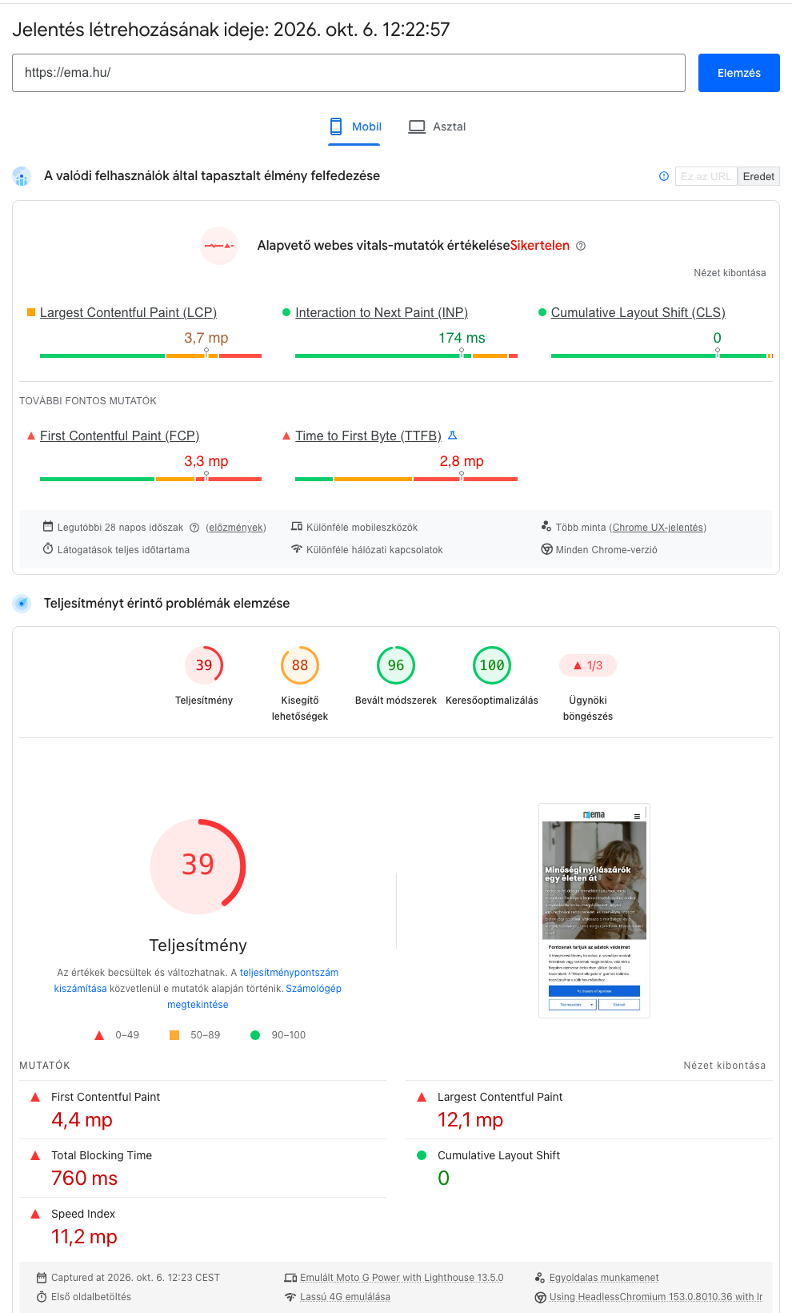Click the devices icon by Különféle mobileszközök
792x1313 pixels.
click(x=297, y=527)
